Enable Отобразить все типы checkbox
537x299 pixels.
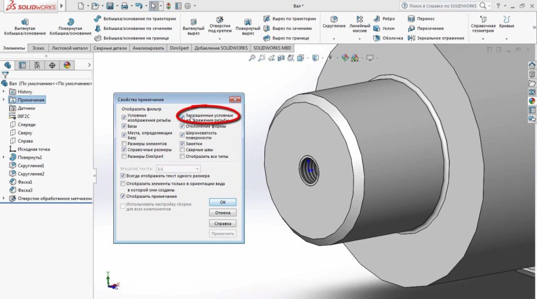182,156
